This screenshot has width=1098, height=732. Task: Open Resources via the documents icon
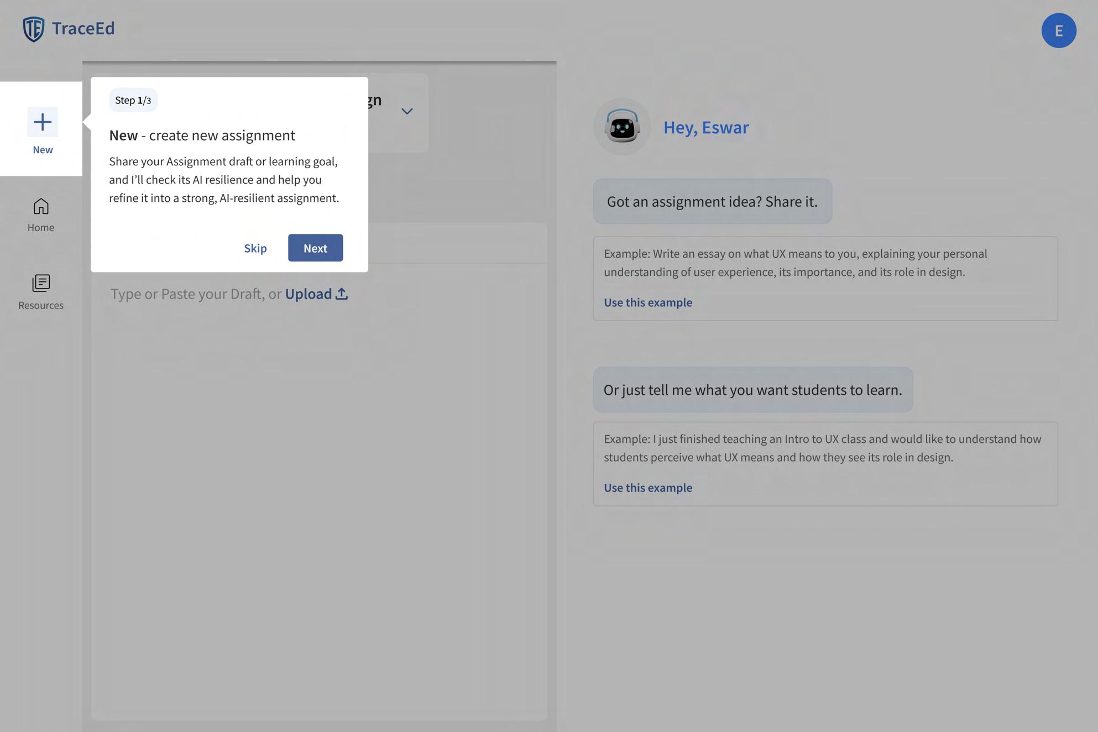[41, 283]
